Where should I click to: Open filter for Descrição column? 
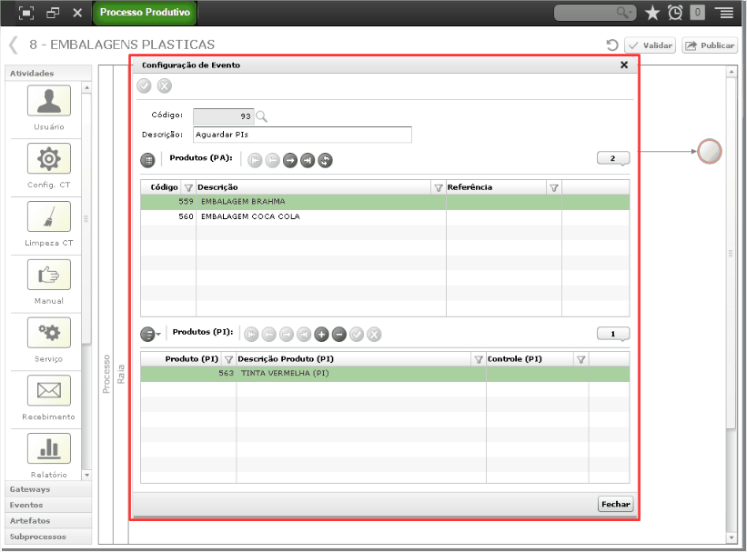point(439,187)
